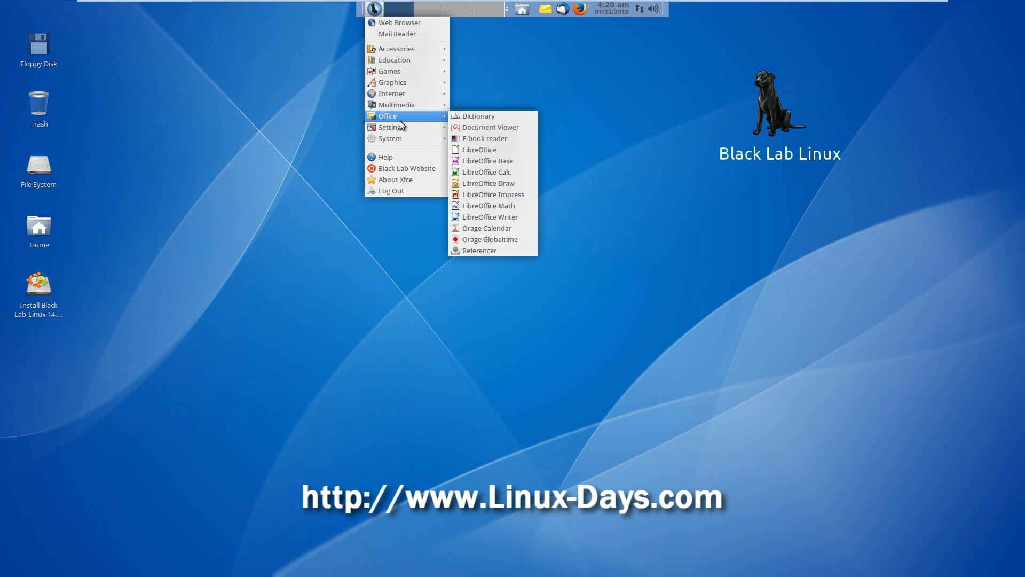Viewport: 1025px width, 577px height.
Task: Switch to the second workspace in the pager
Action: (x=429, y=9)
